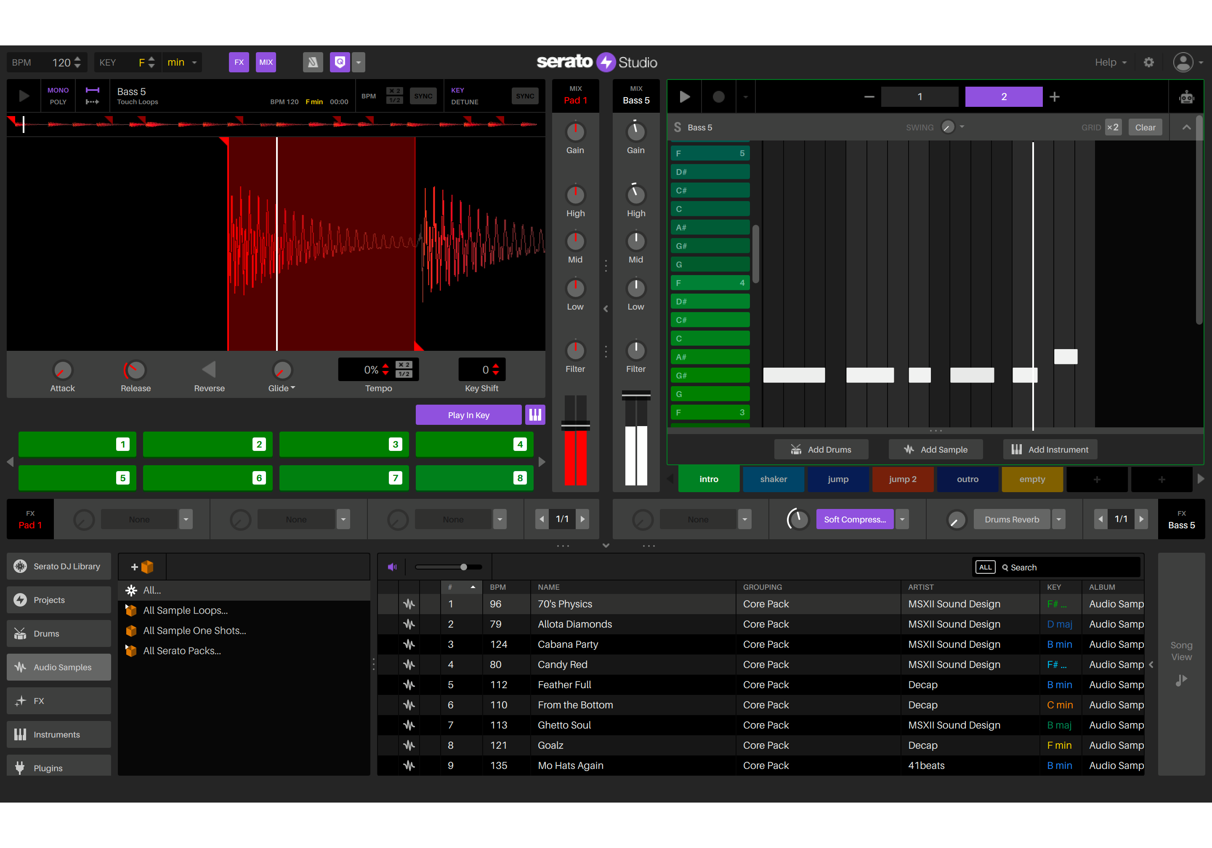Select the intro scene tab
The width and height of the screenshot is (1212, 848).
708,479
